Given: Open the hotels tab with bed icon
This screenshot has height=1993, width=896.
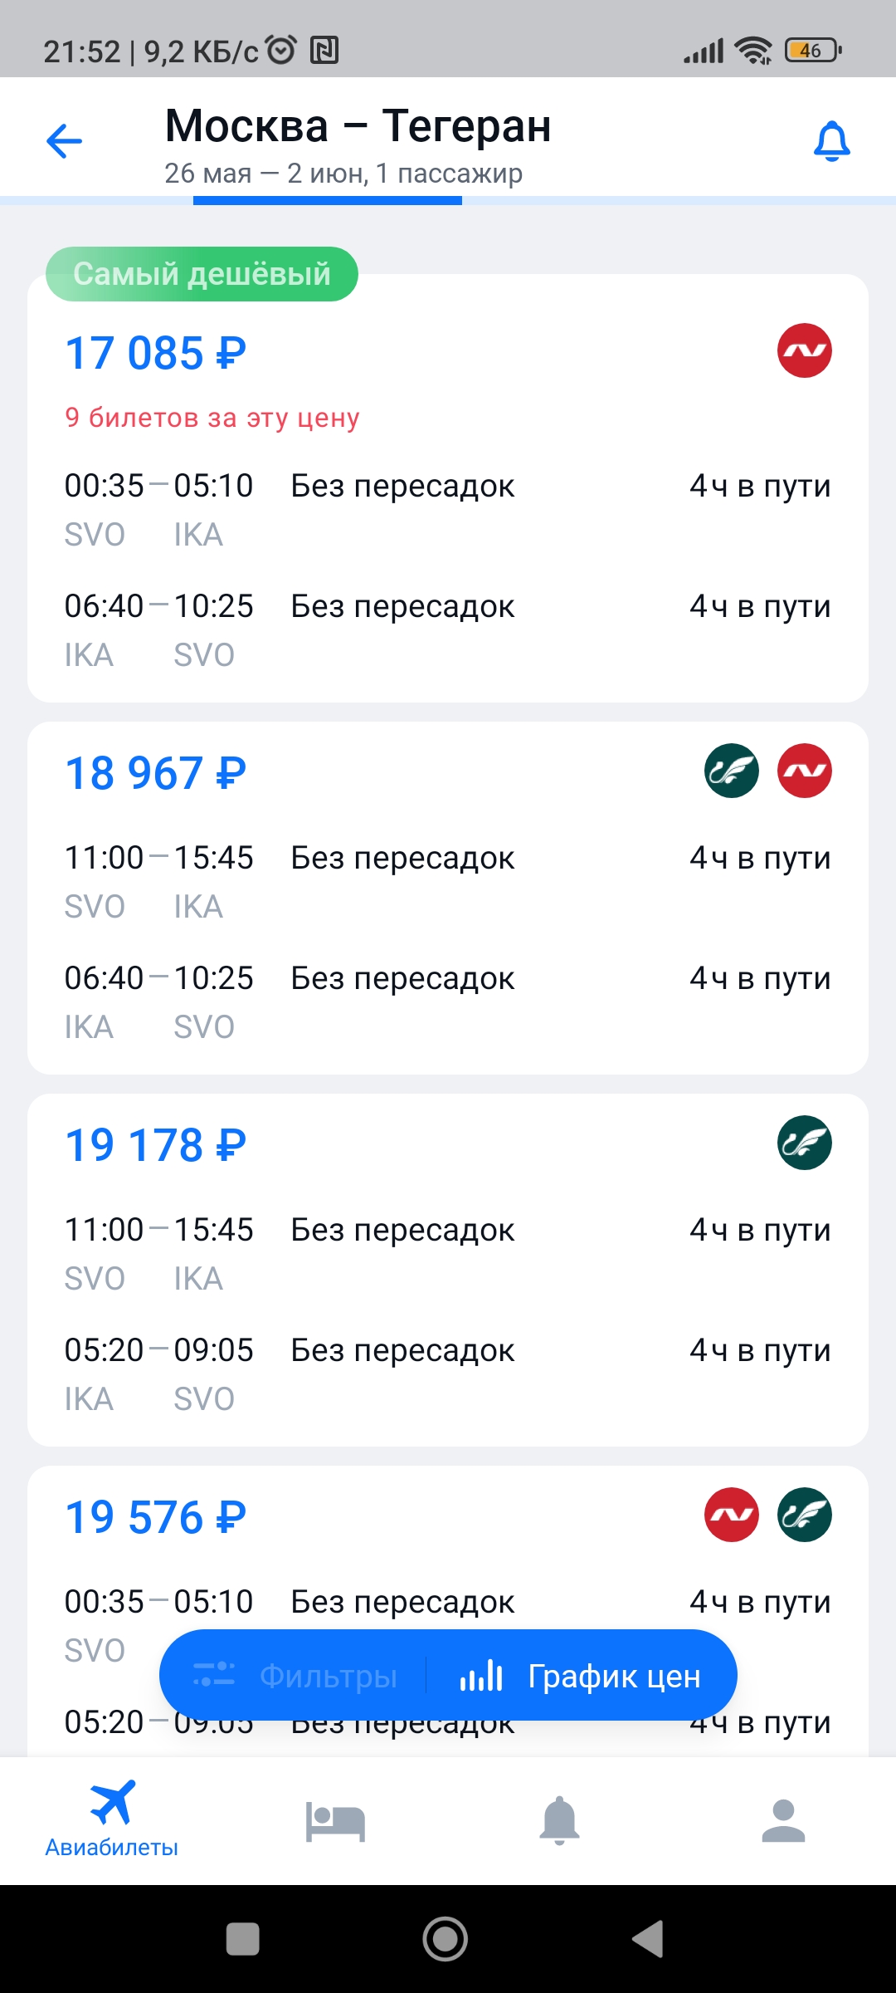Looking at the screenshot, I should coord(335,1821).
